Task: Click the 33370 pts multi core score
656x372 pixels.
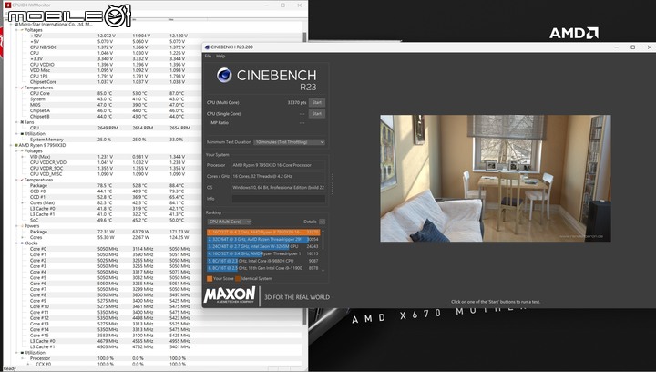Action: (x=297, y=102)
